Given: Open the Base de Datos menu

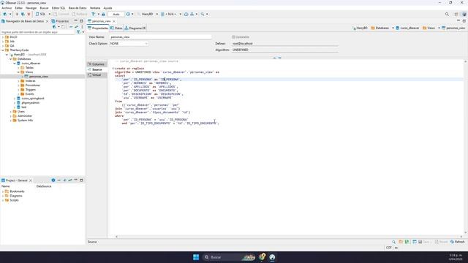Looking at the screenshot, I should [x=78, y=8].
